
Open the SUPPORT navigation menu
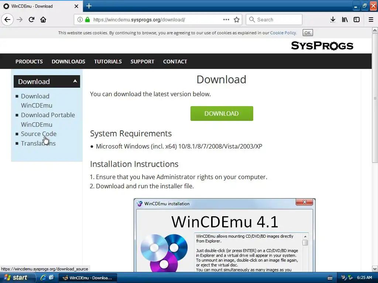142,62
